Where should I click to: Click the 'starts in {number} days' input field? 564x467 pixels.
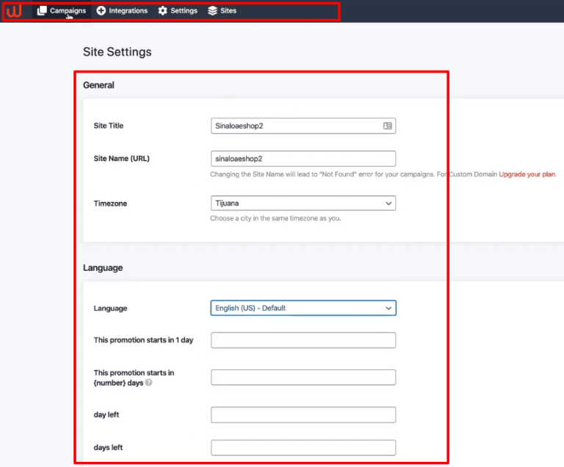tap(303, 377)
